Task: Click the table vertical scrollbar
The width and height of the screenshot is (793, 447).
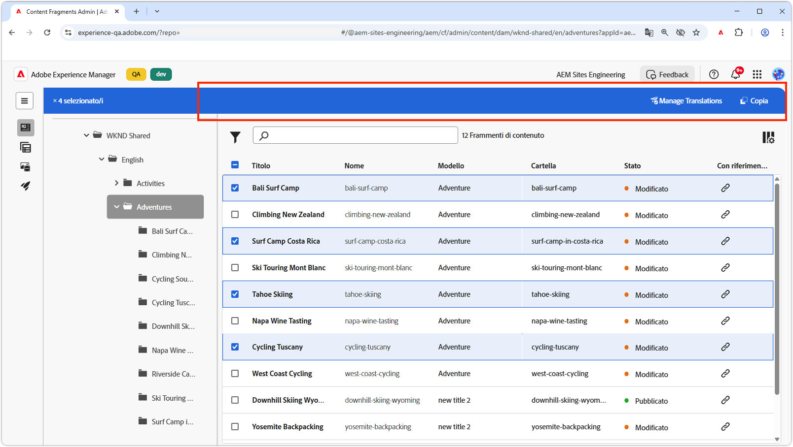Action: pos(777,288)
